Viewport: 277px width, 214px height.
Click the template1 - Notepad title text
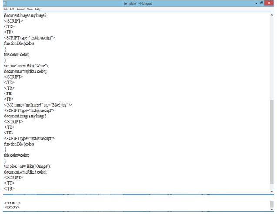pos(138,3)
